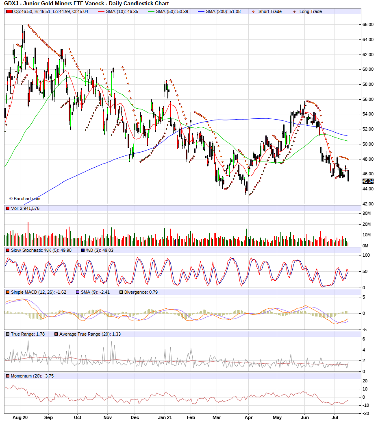
Task: Click the tan Divergence legend square
Action: (x=121, y=292)
